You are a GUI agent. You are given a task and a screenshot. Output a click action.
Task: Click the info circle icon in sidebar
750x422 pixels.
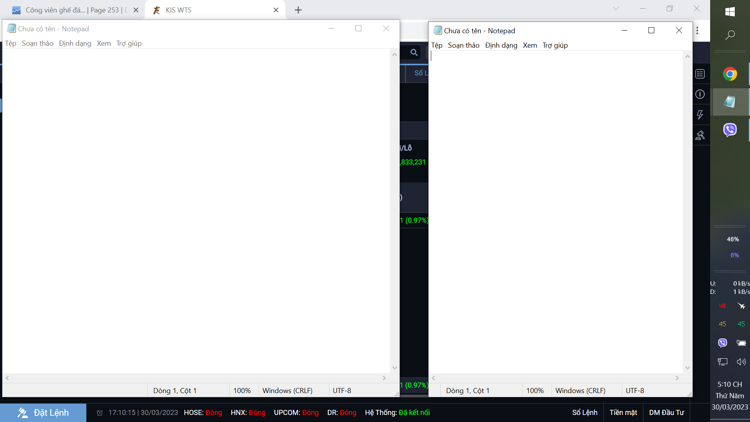(700, 94)
